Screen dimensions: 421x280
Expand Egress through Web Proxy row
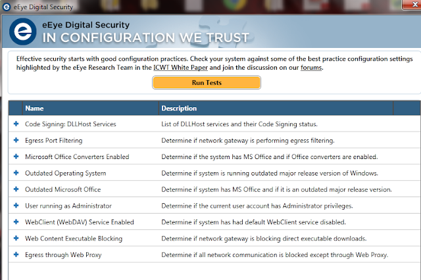click(x=16, y=254)
